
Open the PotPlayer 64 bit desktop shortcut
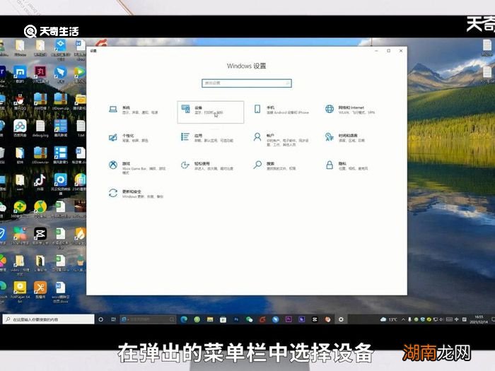(x=20, y=292)
